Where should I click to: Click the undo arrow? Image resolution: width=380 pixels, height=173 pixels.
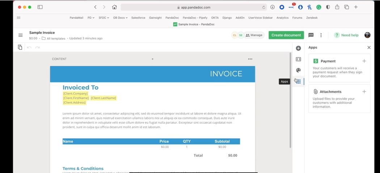point(29,48)
